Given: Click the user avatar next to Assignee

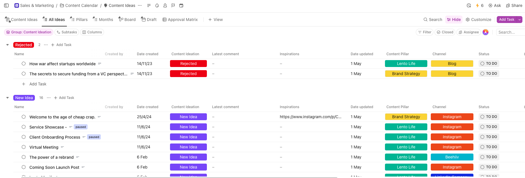Looking at the screenshot, I should pyautogui.click(x=486, y=32).
